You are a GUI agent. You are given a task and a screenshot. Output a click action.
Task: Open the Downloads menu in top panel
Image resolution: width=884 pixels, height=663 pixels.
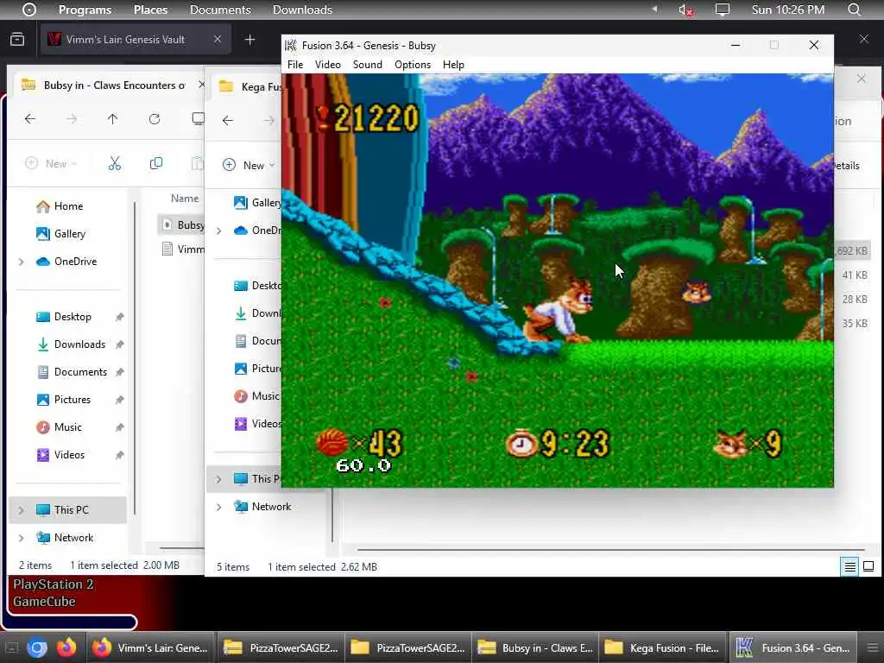click(x=302, y=9)
